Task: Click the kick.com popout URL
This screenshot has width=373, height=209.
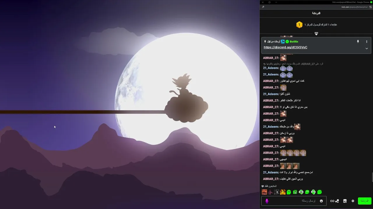Action: (x=355, y=7)
